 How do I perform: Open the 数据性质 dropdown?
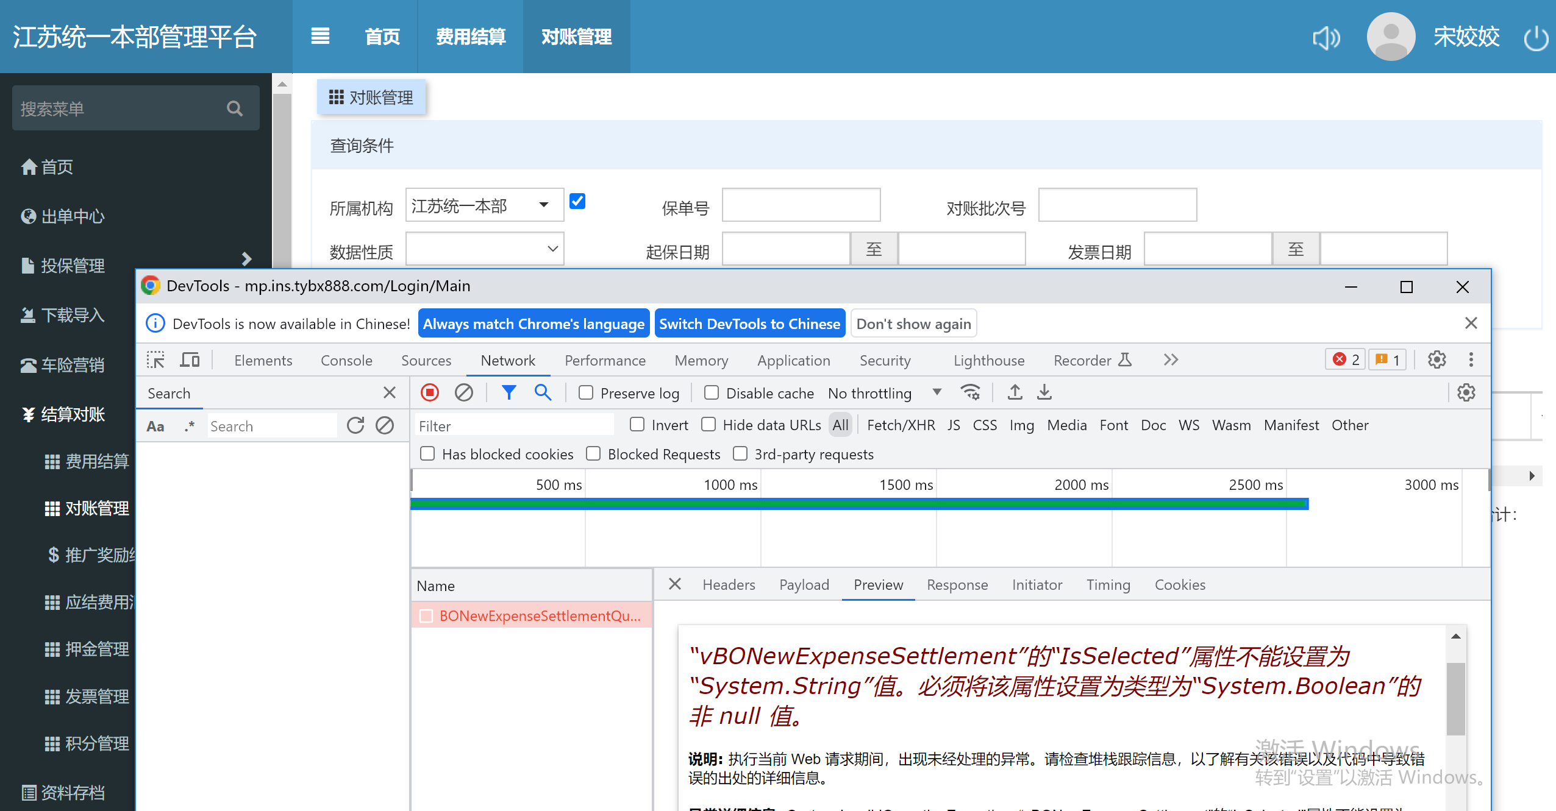coord(485,249)
